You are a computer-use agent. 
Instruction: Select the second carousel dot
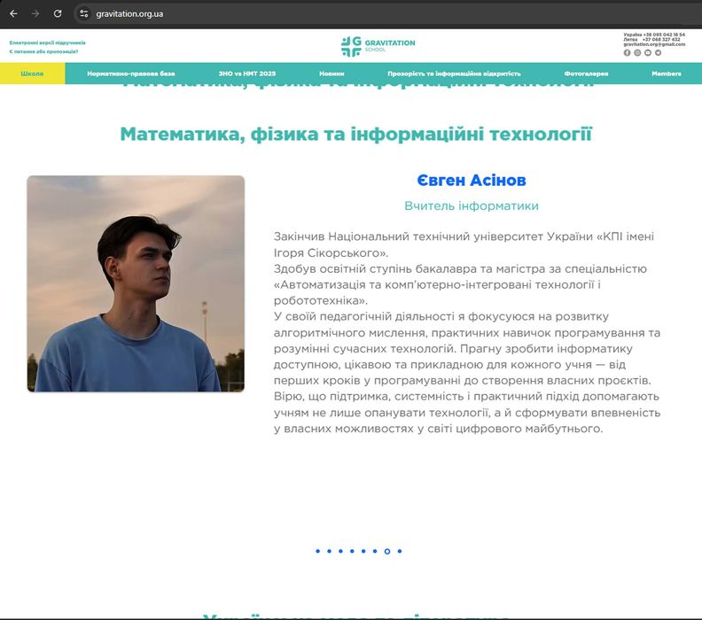coord(329,551)
